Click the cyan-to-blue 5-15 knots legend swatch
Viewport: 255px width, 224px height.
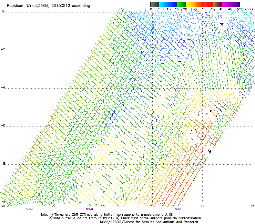pyautogui.click(x=168, y=4)
